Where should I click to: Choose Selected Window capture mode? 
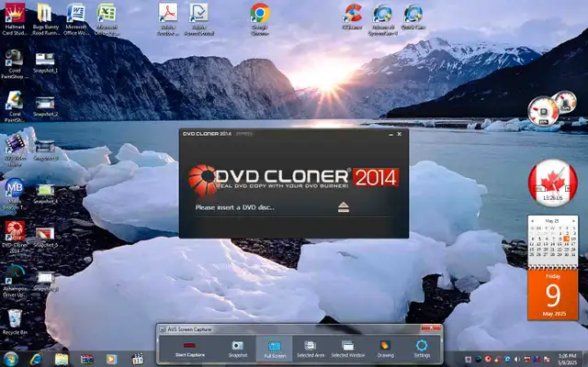(x=347, y=349)
